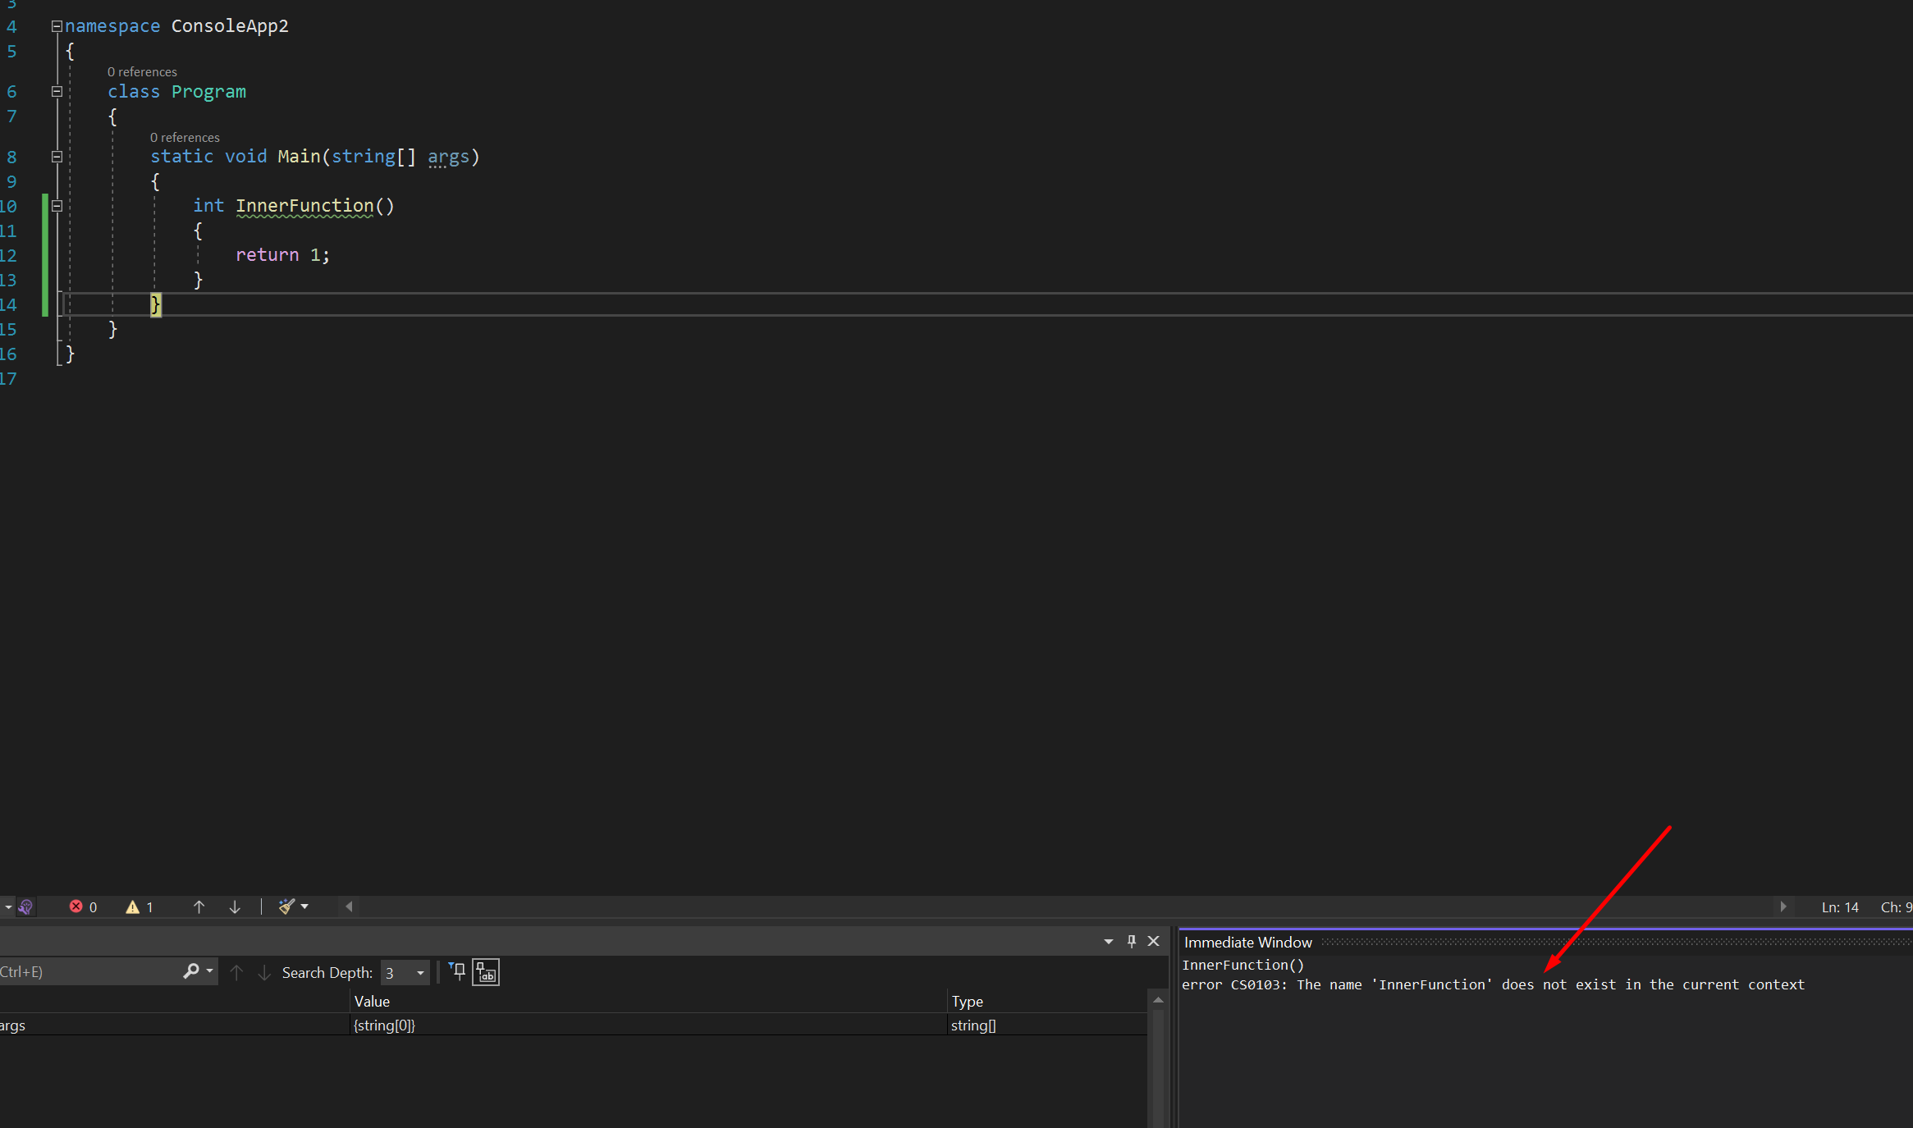
Task: Click the Locals search input field
Action: (x=89, y=971)
